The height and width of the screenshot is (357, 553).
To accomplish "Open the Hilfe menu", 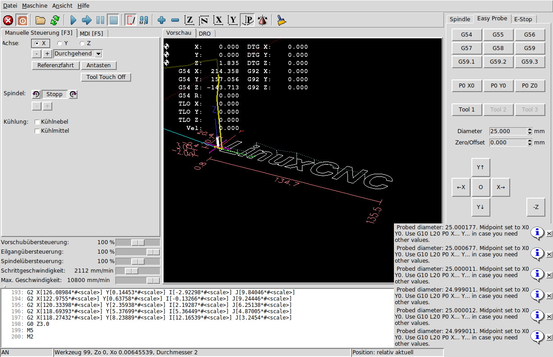I will [83, 6].
